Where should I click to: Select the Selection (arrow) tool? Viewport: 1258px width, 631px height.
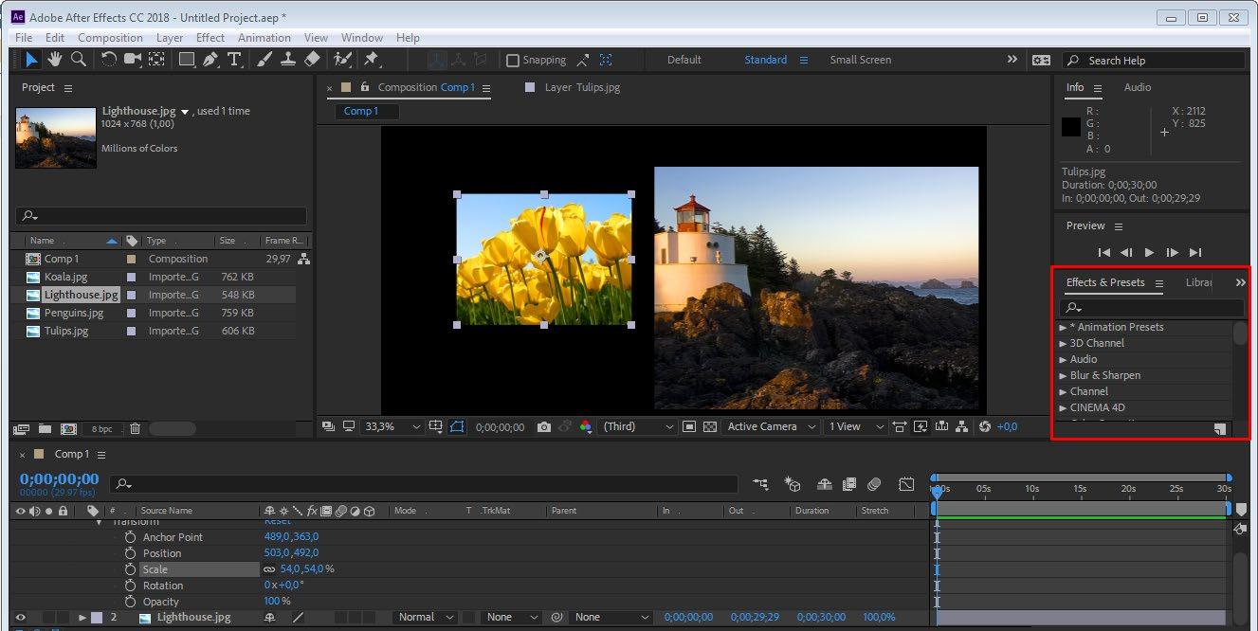point(32,60)
